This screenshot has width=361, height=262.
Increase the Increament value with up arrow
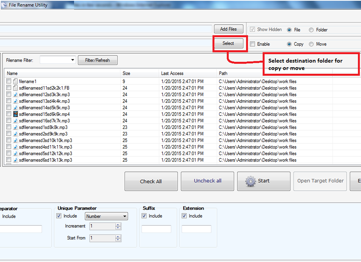tap(118, 225)
